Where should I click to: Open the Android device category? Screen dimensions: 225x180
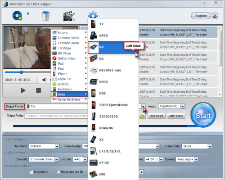[69, 84]
